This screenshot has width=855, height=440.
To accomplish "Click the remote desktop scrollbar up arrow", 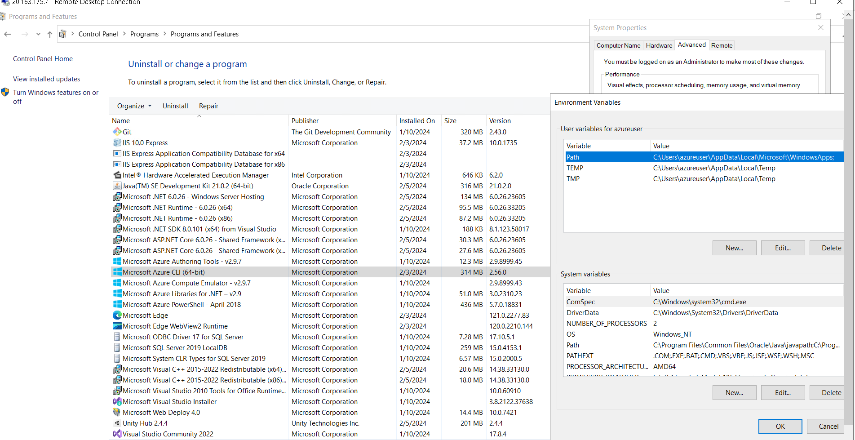I will point(848,15).
